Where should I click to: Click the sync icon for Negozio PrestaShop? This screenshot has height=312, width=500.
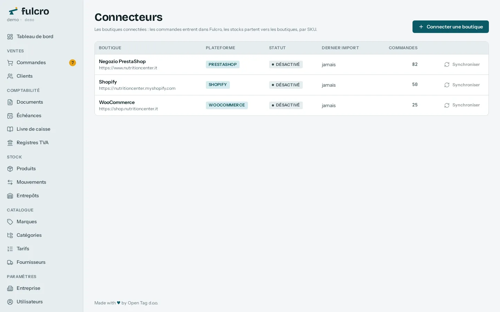[x=447, y=64]
